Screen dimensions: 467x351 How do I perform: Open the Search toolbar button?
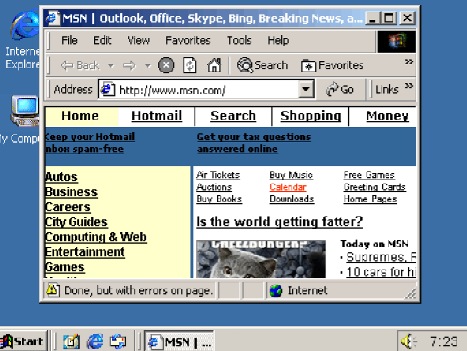262,65
